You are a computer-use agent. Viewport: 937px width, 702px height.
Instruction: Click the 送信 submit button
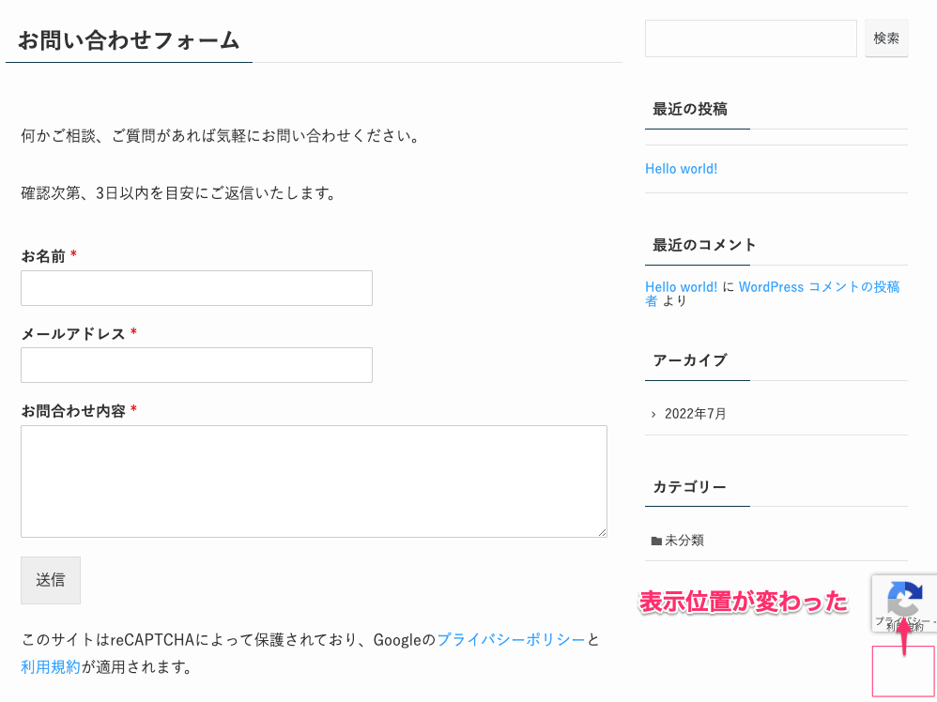(x=51, y=580)
